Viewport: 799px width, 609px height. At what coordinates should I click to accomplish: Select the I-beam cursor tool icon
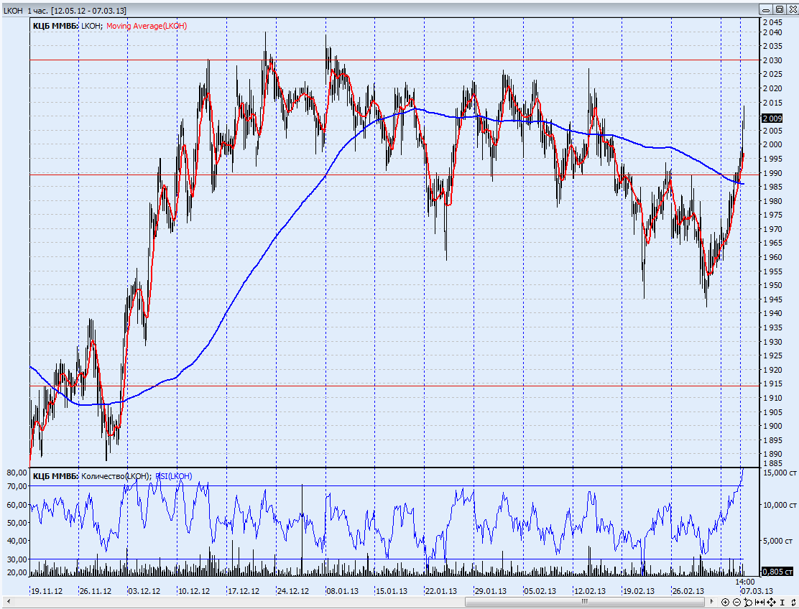[782, 603]
